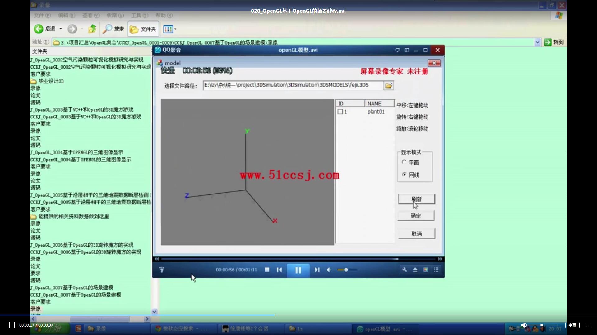The height and width of the screenshot is (335, 597).
Task: Click next track button in QQ影音
Action: pos(317,270)
